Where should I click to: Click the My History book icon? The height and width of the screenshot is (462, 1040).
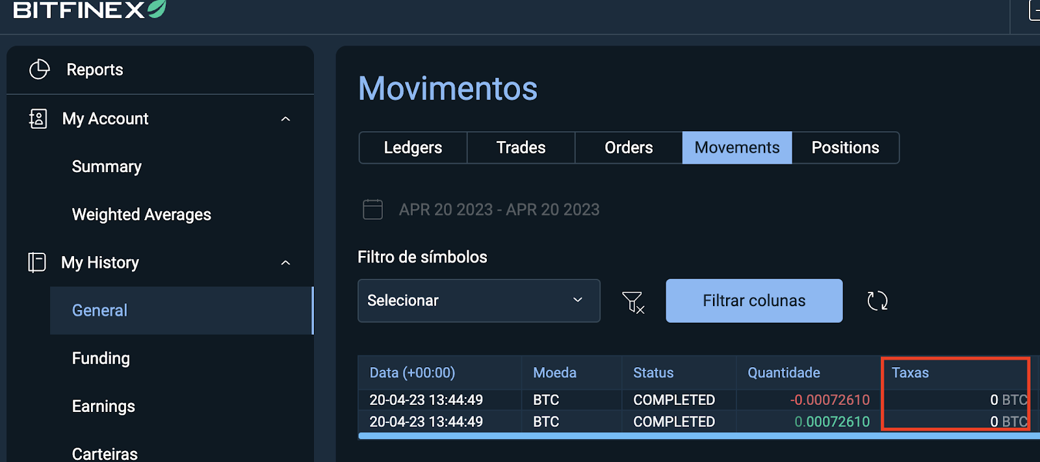(37, 263)
